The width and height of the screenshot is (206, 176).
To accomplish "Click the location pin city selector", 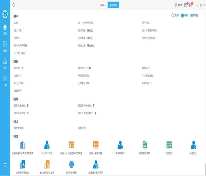I will pos(178,5).
